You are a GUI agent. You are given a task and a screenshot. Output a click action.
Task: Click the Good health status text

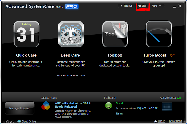119,103
